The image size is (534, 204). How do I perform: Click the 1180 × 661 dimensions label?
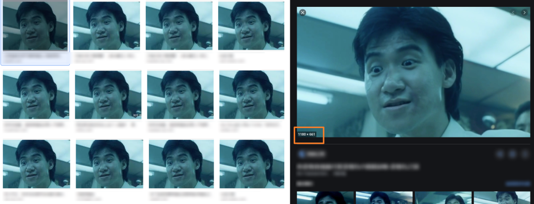[307, 135]
